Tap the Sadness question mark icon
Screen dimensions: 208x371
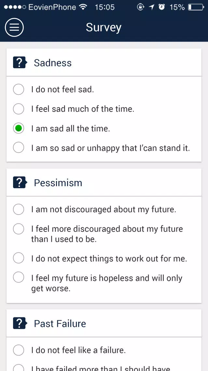coord(20,63)
